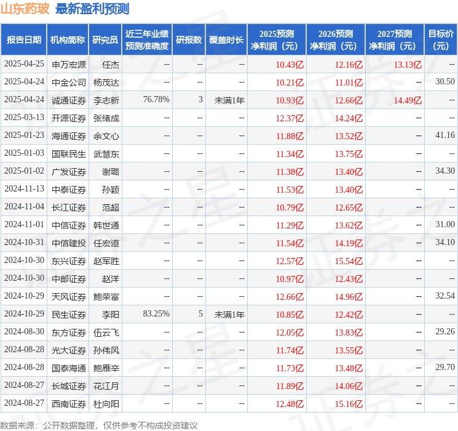
Task: Click the 12.37亿 forecast value
Action: (290, 118)
